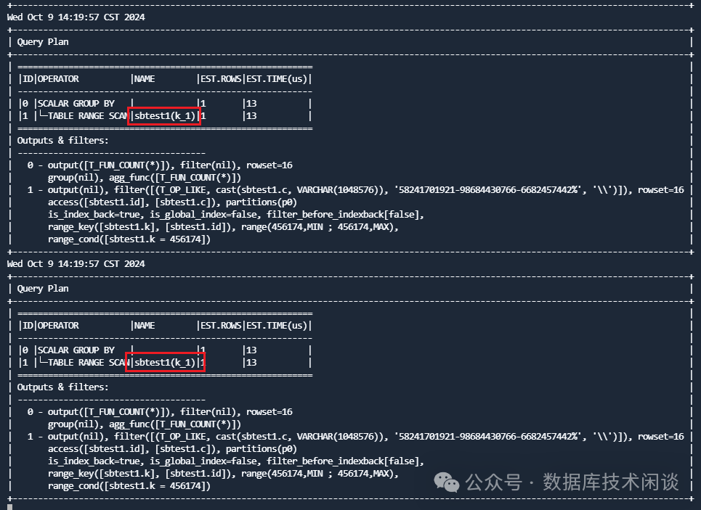Click the terminal cursor block at the bottom left
This screenshot has height=510, width=701.
[10, 507]
